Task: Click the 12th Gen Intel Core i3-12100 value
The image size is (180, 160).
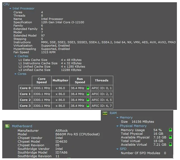Action: [x=62, y=22]
